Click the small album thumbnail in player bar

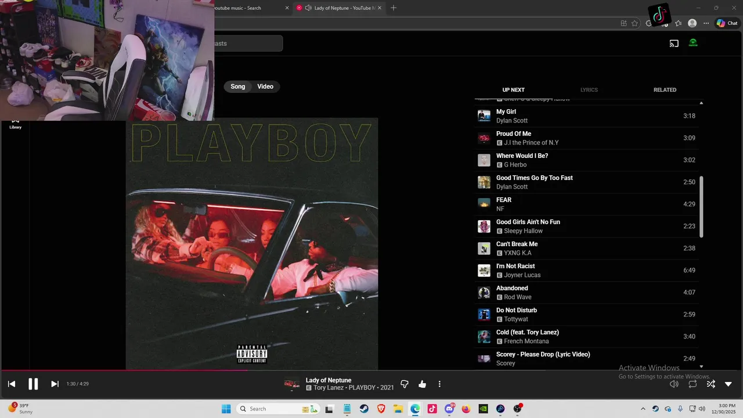292,384
